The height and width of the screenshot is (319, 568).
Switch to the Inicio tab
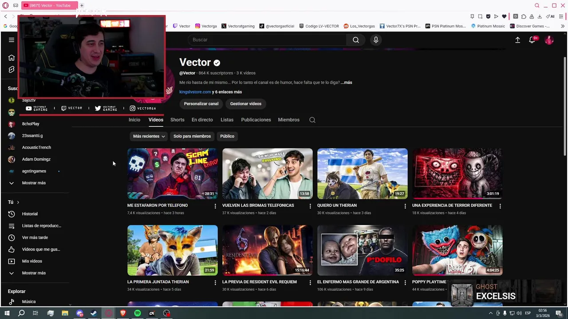tap(134, 120)
